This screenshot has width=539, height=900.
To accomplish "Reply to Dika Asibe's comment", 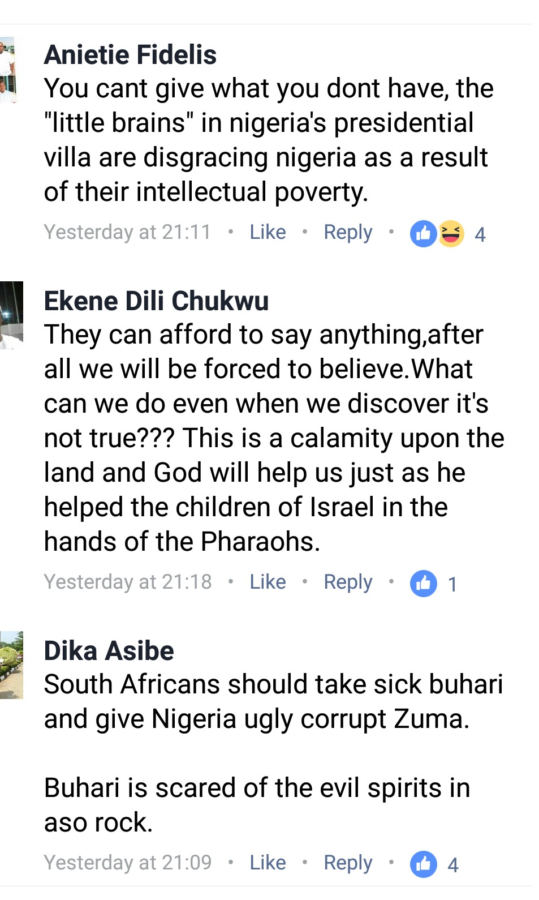I will [x=348, y=863].
